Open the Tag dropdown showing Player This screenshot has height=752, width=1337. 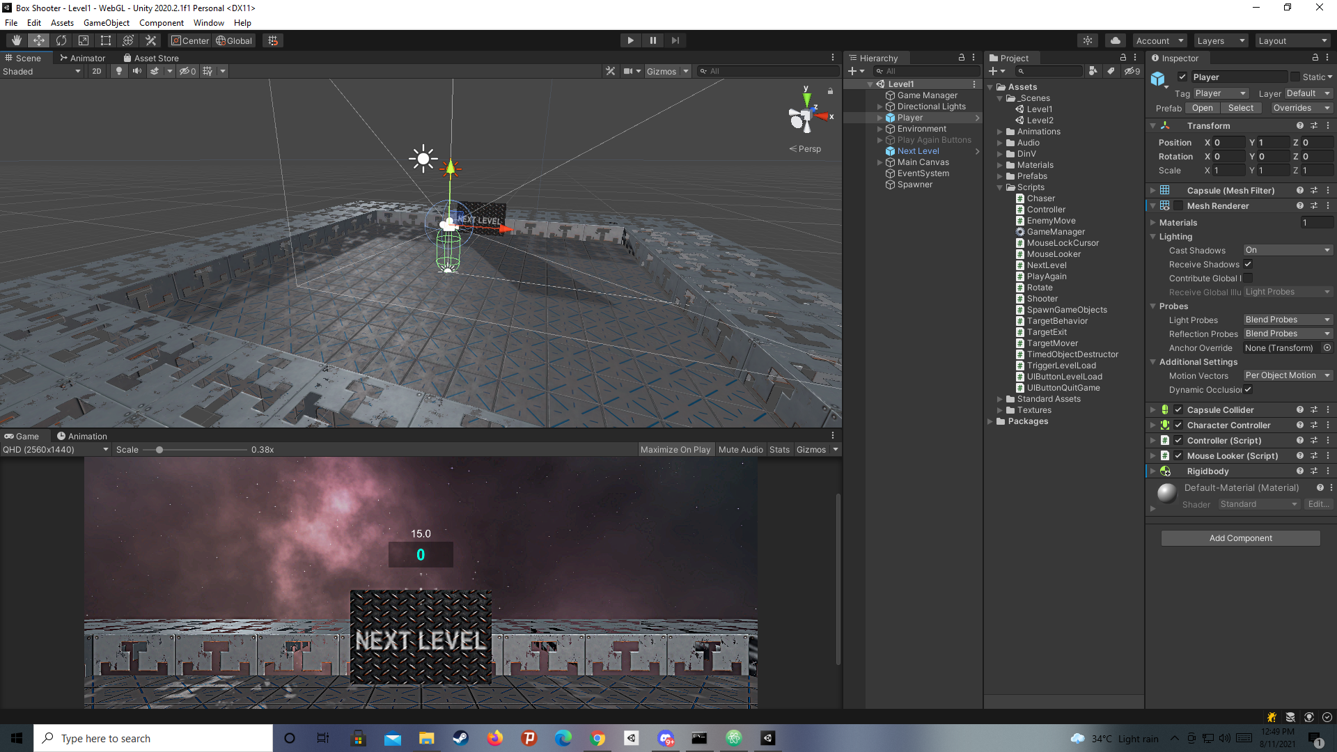tap(1221, 93)
